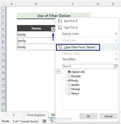Click the search magnifier icon
Viewport: 121px width, 124px height.
tap(115, 66)
